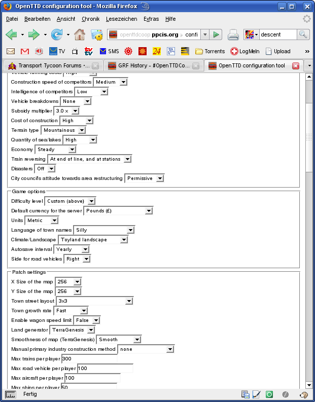
Task: Click the status bar pencil edit icon
Action: click(257, 394)
